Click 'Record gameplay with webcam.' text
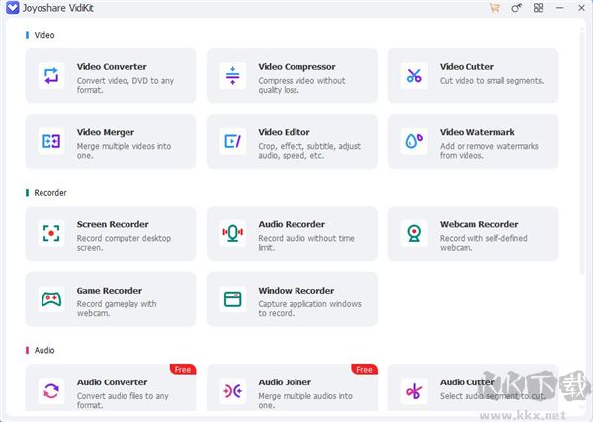Viewport: 593px width, 422px height. 117,308
